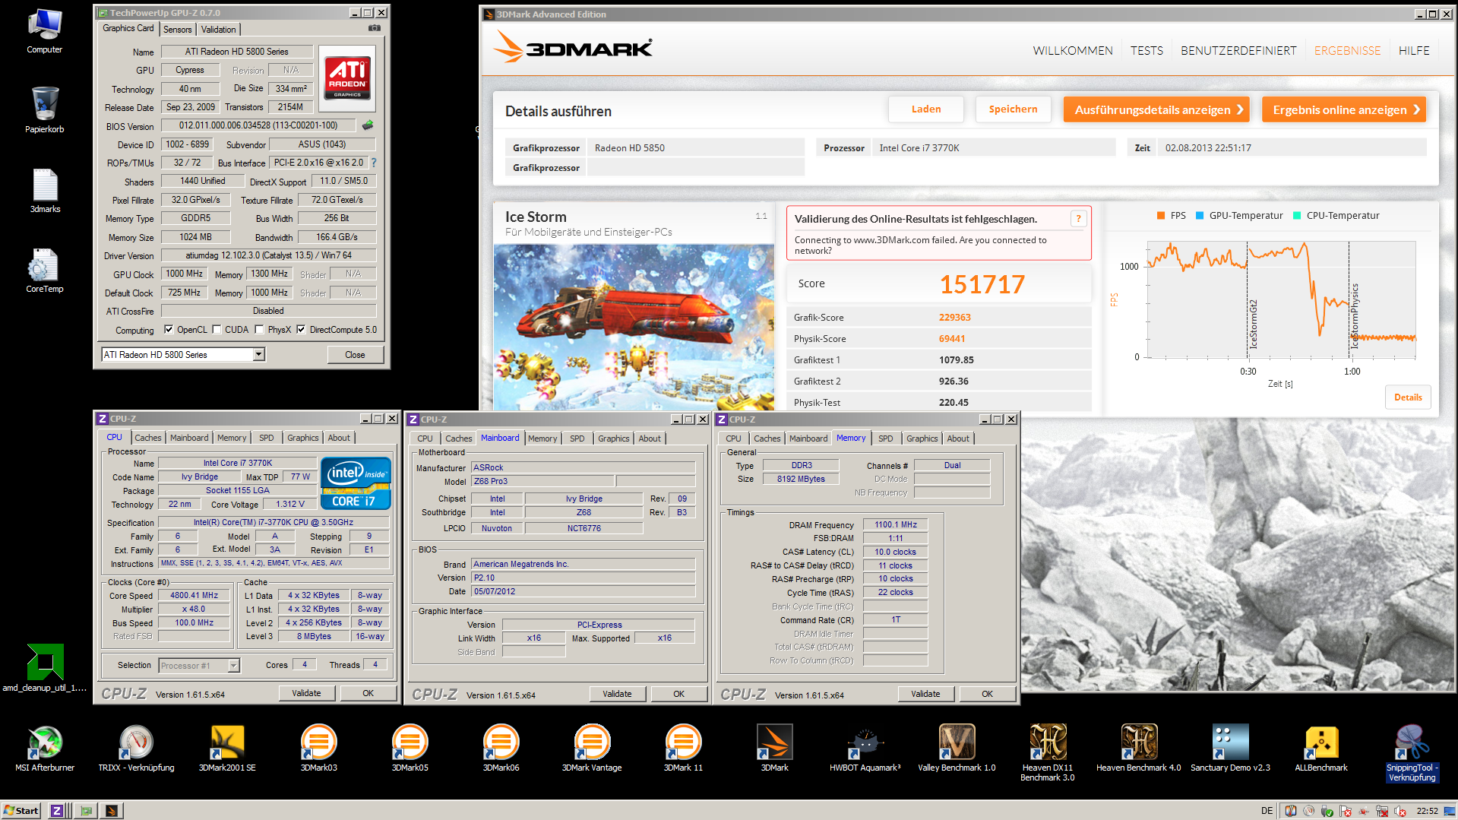Click the Ice Storm preview thumbnail
This screenshot has height=820, width=1458.
click(633, 327)
